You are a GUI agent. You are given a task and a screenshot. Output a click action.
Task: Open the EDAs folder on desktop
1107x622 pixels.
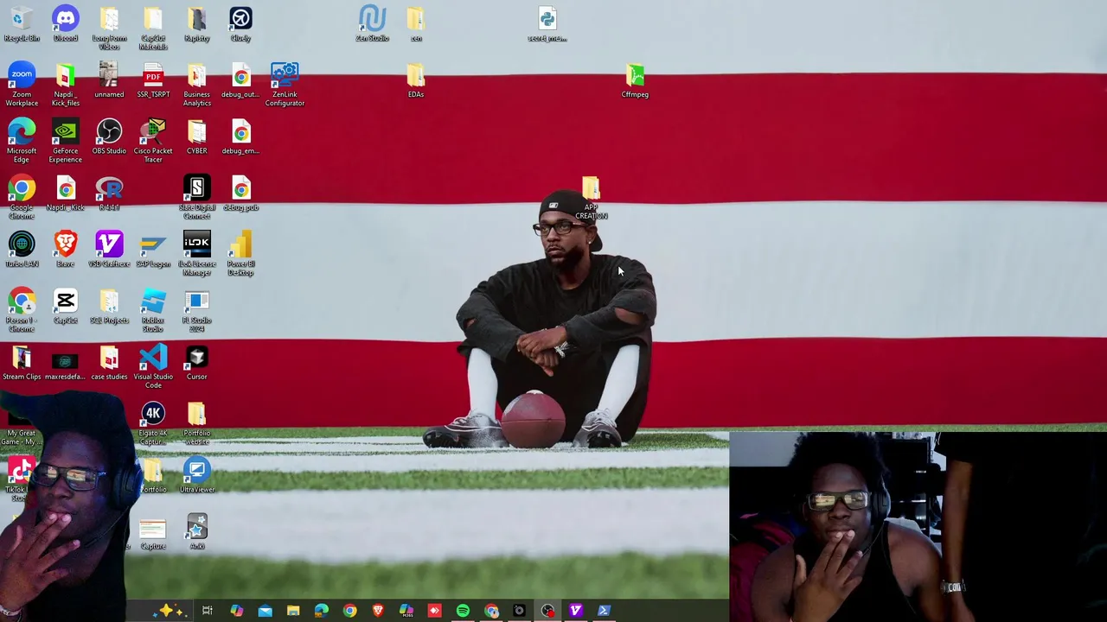416,80
